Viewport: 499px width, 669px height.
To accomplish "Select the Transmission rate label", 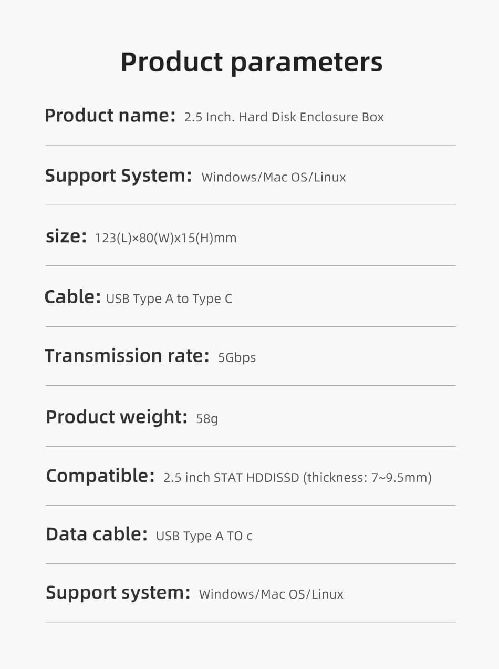I will (127, 356).
